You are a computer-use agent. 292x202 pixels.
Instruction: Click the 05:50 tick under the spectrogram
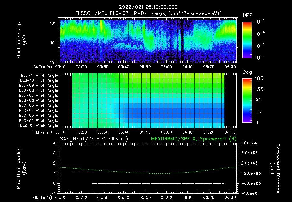point(145,67)
